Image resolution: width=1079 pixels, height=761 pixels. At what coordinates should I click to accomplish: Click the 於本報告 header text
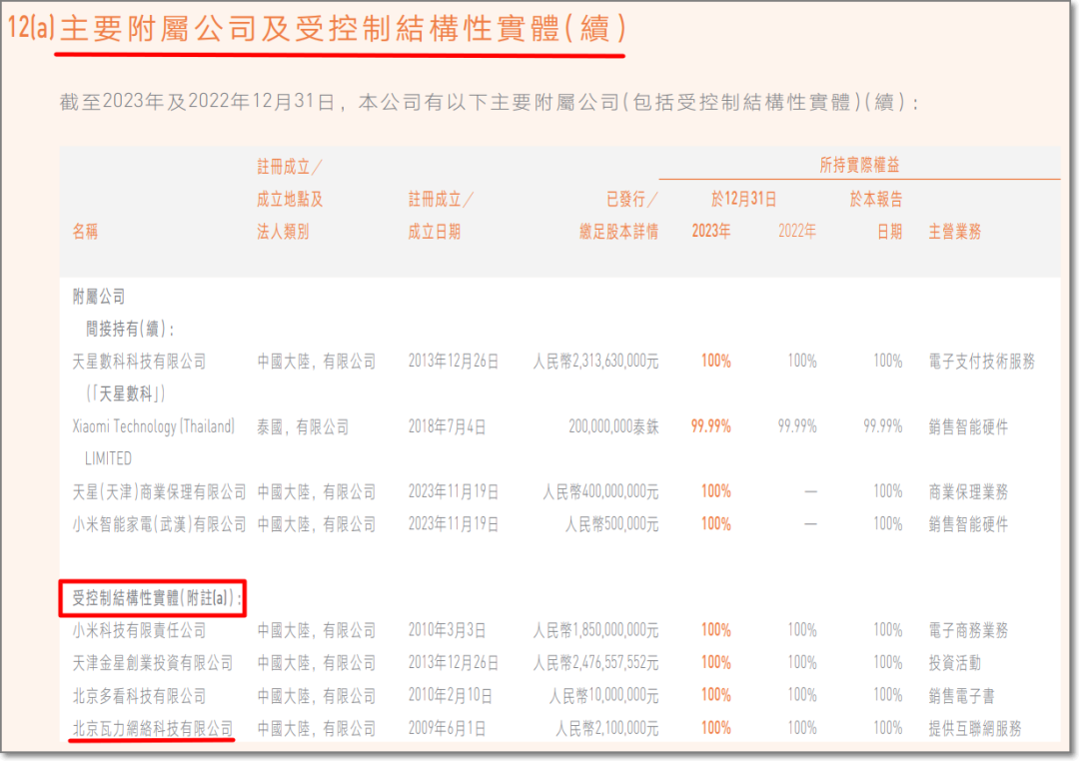[876, 199]
